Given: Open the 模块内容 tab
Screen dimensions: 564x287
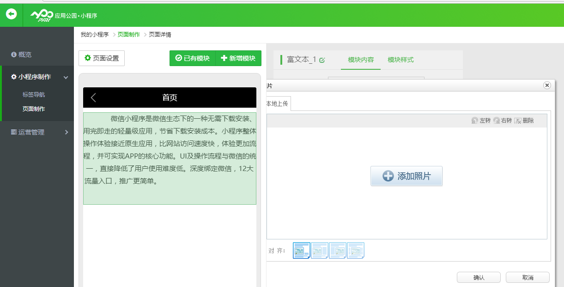Looking at the screenshot, I should tap(361, 60).
